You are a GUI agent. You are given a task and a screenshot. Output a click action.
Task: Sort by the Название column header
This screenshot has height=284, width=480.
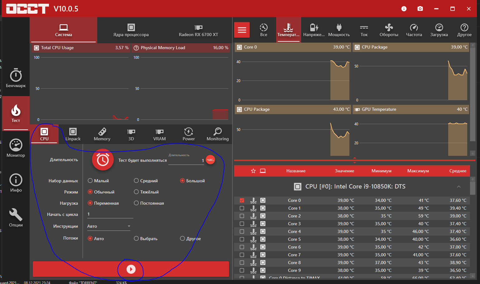click(x=296, y=171)
